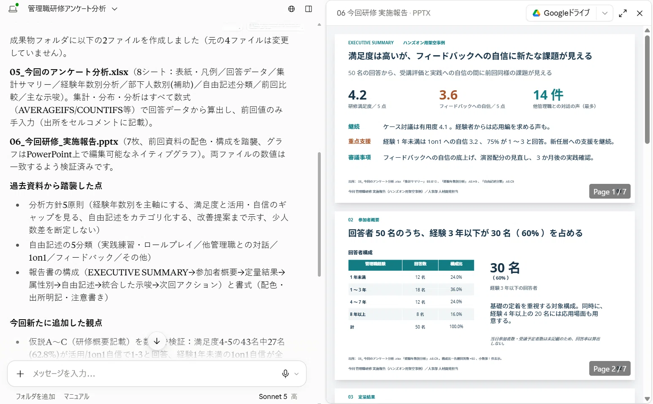The image size is (653, 404).
Task: Click the bold filename 06_今回研修_実施報告.pptx
Action: [x=64, y=142]
